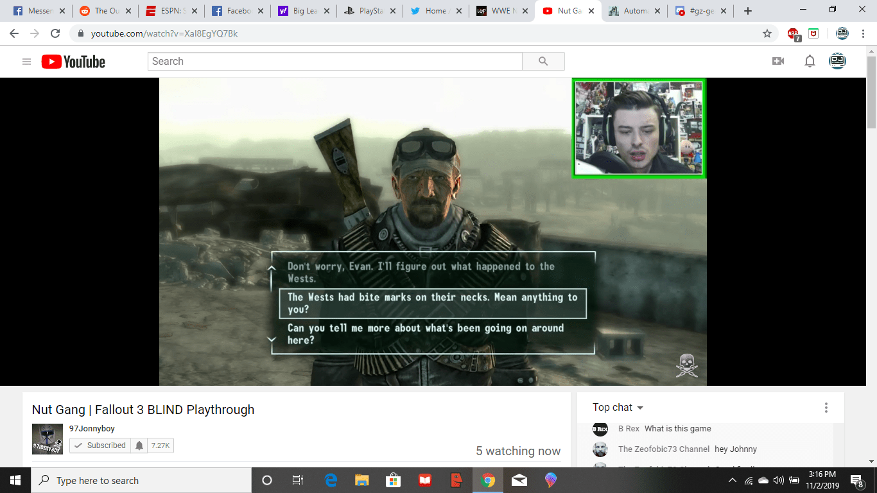The height and width of the screenshot is (493, 877).
Task: Open the live chat options menu
Action: tap(826, 408)
